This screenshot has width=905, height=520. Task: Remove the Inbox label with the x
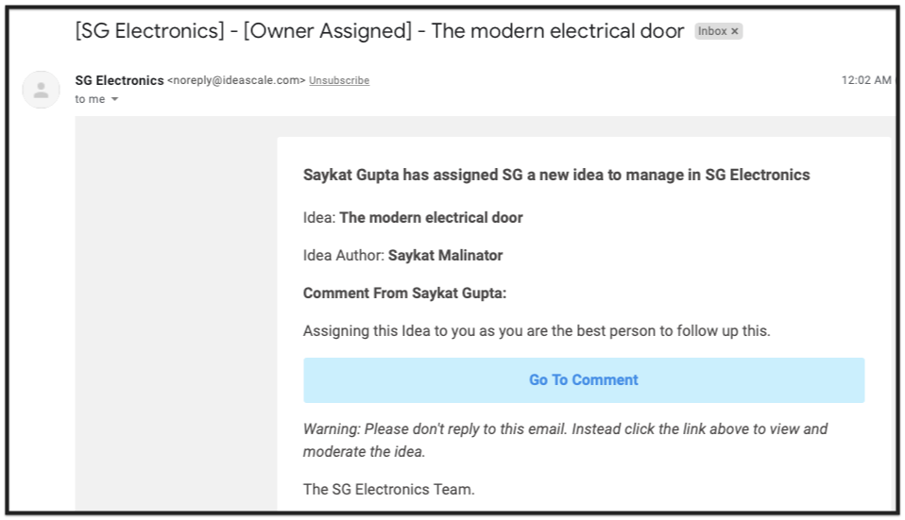[x=735, y=31]
